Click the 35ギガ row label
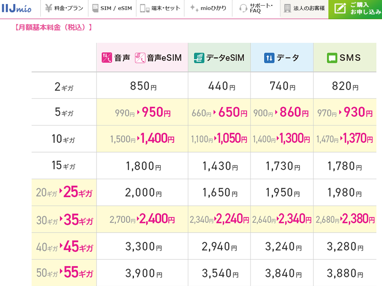 pos(78,220)
